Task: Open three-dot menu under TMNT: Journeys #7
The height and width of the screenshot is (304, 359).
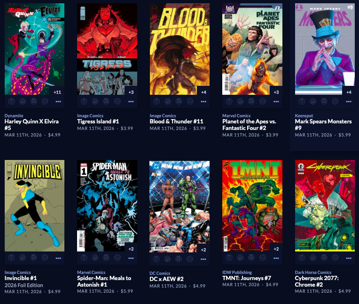Action: pos(276,258)
